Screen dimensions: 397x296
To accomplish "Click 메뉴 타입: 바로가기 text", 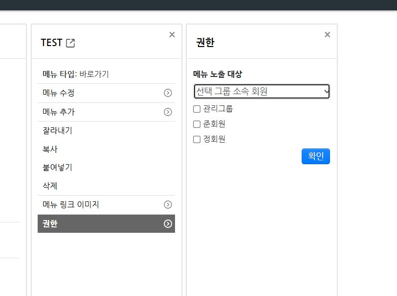I will coord(76,74).
